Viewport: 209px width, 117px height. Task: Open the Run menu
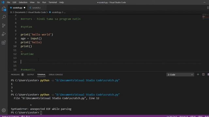coord(44,2)
